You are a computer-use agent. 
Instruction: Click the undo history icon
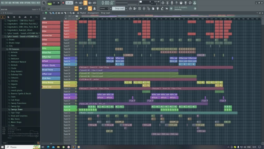pyautogui.click(x=163, y=3)
